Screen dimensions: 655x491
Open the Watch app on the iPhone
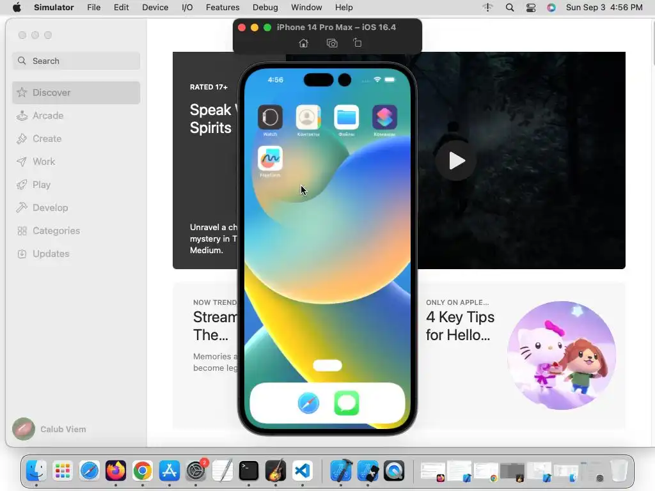coord(271,118)
